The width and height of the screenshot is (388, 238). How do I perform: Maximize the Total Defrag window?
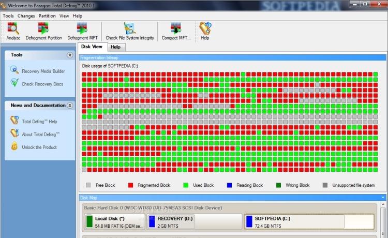coord(365,4)
